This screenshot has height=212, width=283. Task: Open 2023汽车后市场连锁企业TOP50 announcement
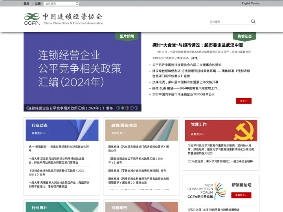point(184,94)
